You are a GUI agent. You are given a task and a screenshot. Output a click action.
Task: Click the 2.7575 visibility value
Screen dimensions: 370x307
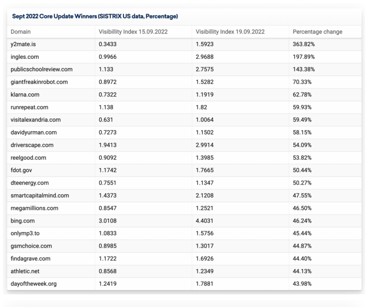[205, 69]
